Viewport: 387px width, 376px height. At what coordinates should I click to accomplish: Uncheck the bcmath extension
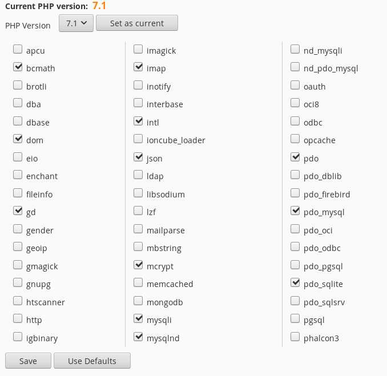(18, 68)
